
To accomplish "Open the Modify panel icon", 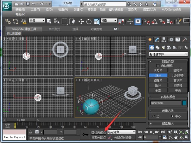I will [x=157, y=40].
